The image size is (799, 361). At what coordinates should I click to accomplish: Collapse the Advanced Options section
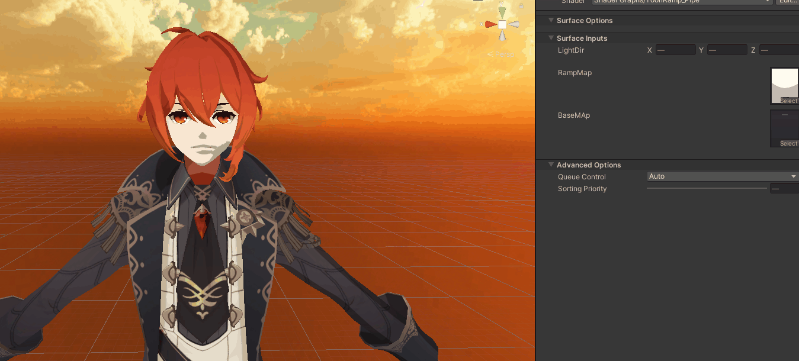(551, 165)
